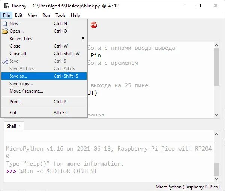Expand the Recent files submenu
Image resolution: width=225 pixels, height=191 pixels.
pyautogui.click(x=44, y=39)
